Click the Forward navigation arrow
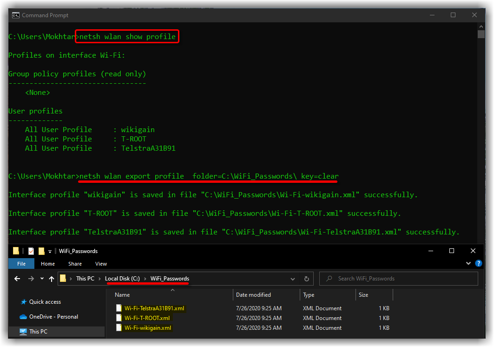Viewport: 494px width, 347px height. (31, 279)
